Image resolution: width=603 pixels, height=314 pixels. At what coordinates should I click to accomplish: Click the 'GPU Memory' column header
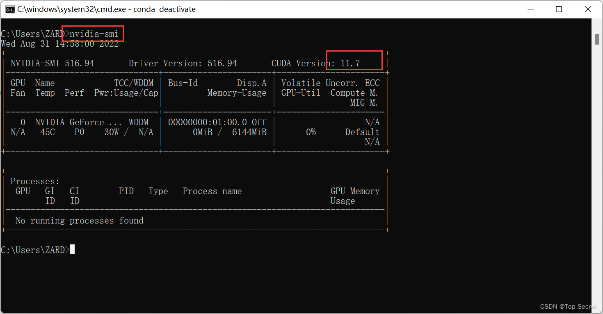(355, 191)
